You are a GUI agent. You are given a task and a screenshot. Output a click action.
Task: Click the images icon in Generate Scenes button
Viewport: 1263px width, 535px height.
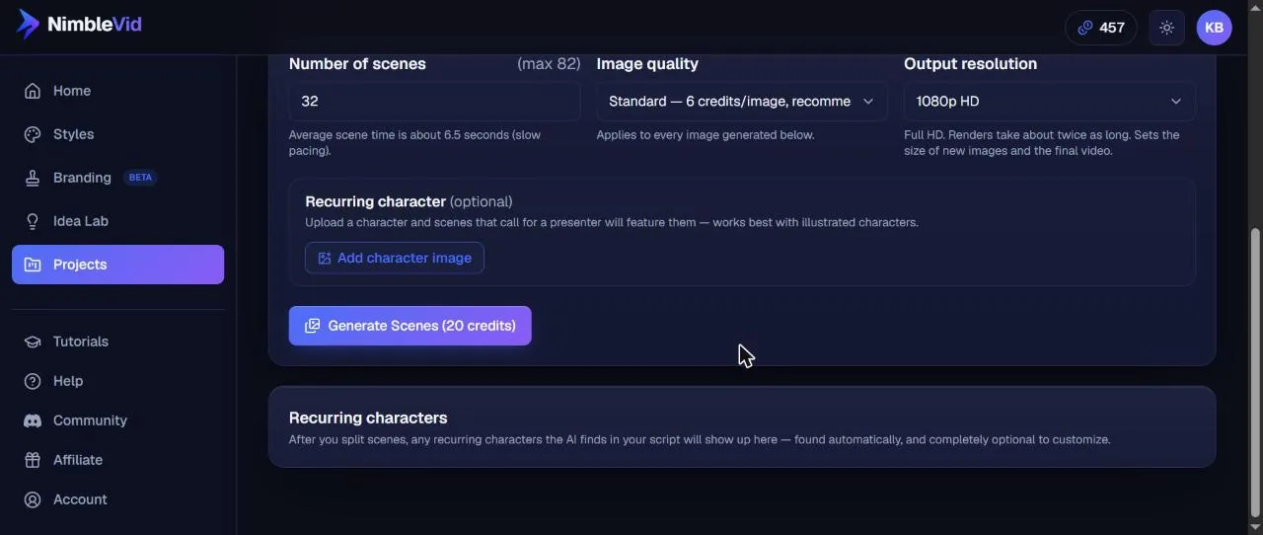(312, 326)
